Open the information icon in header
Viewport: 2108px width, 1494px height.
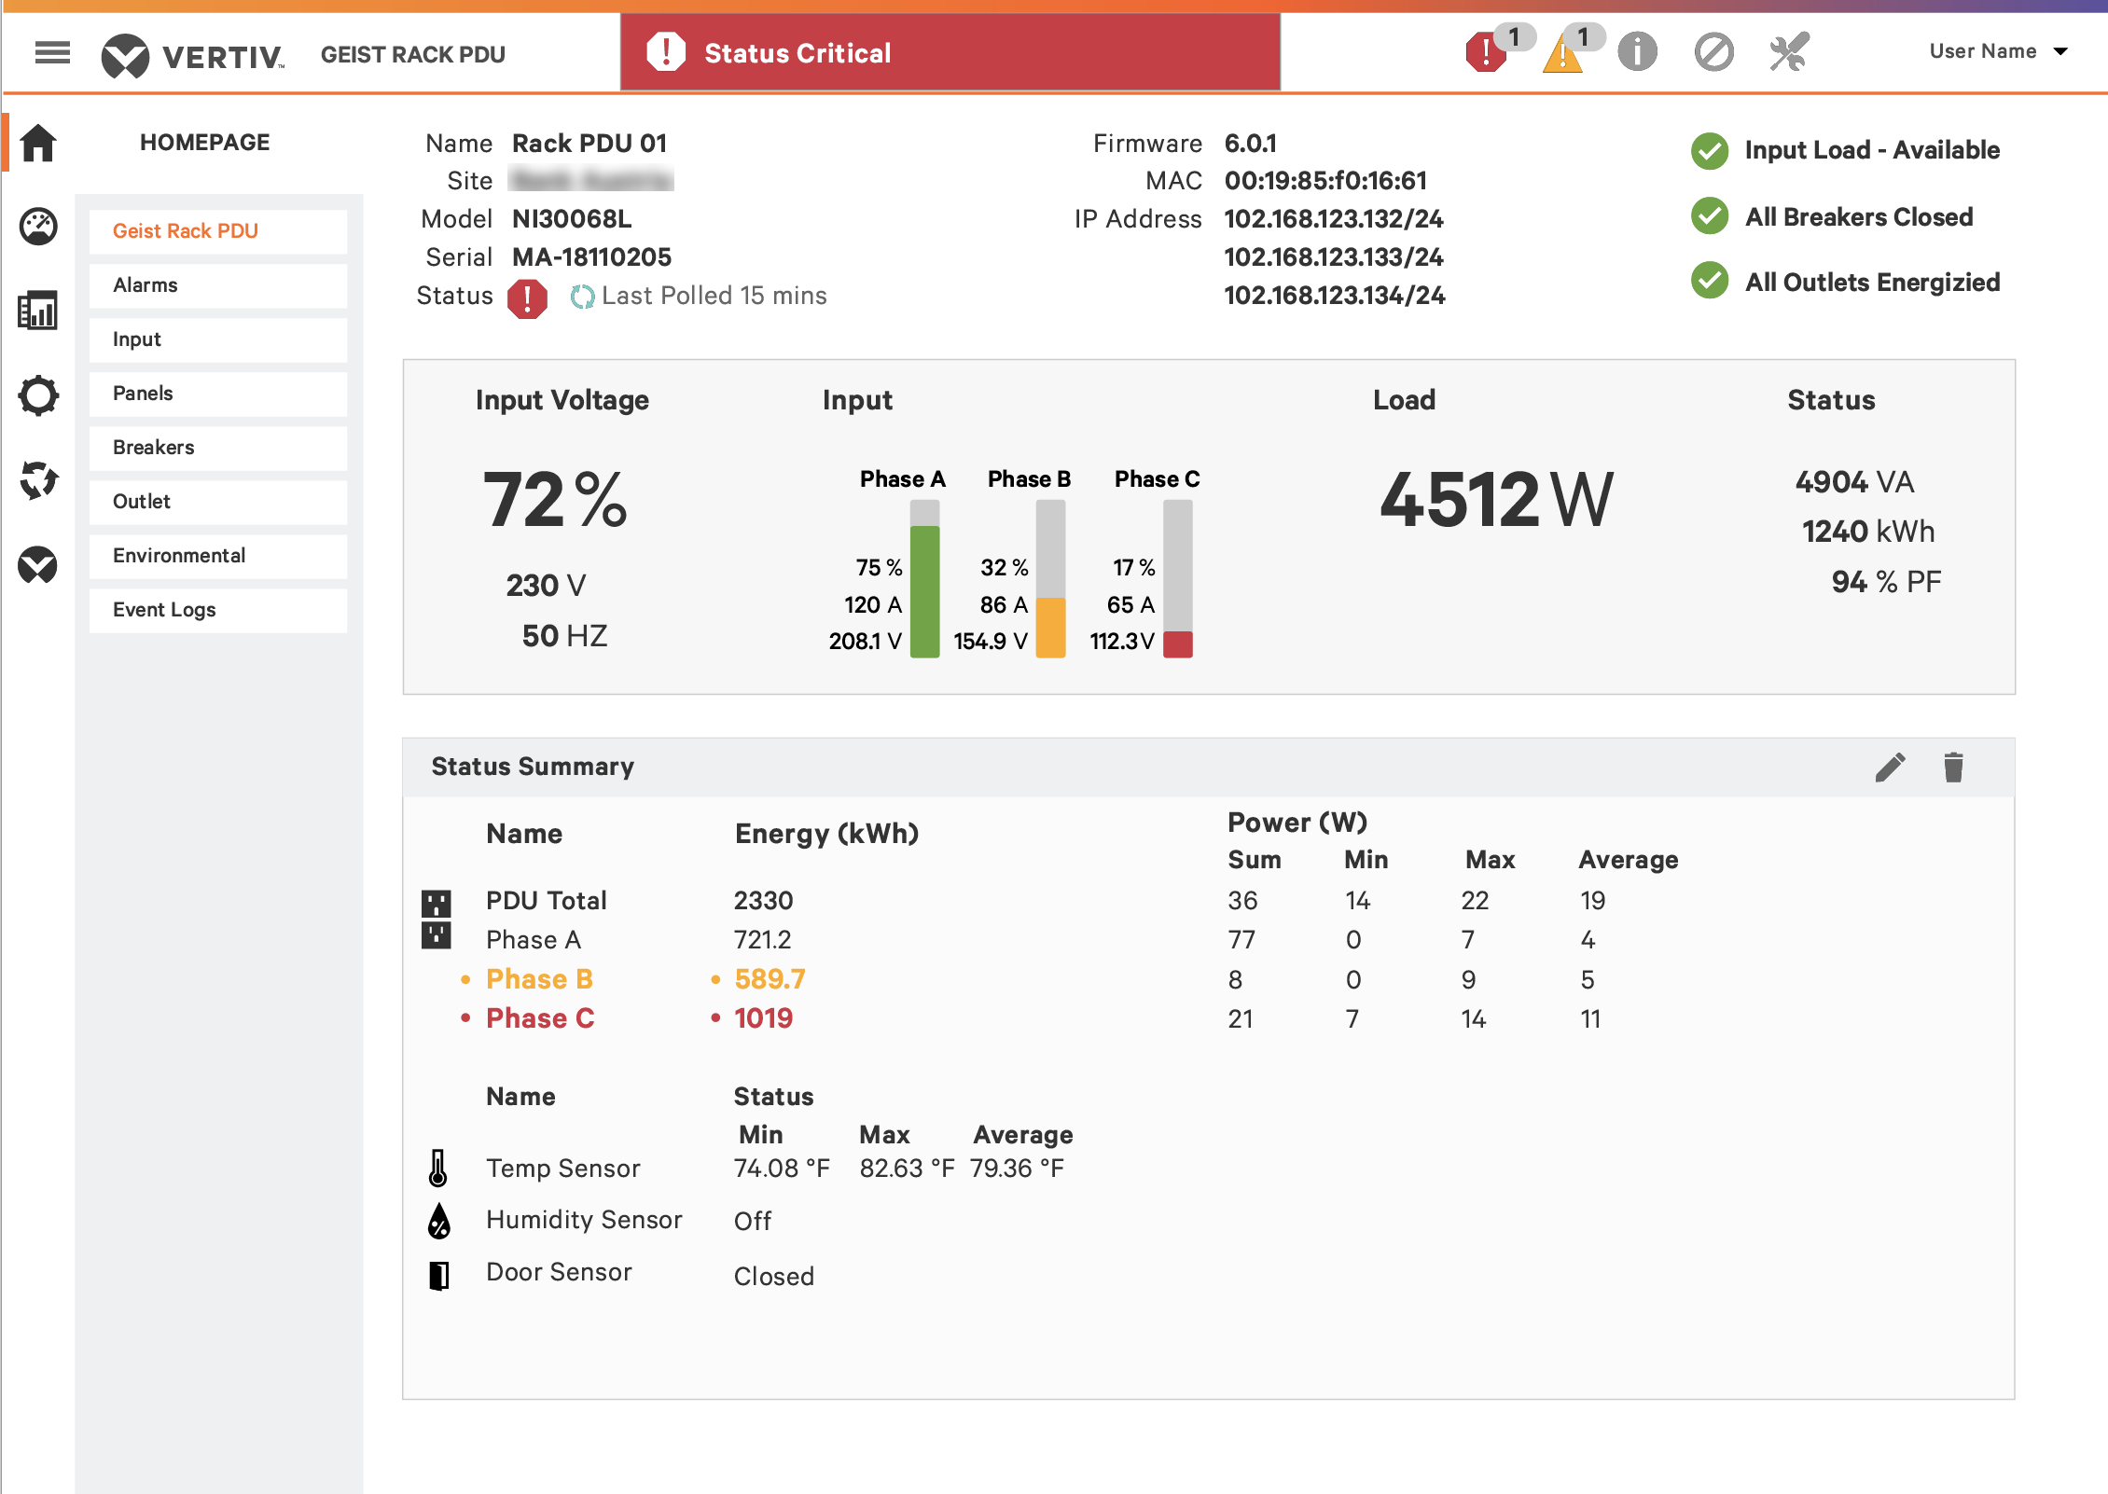(x=1637, y=52)
